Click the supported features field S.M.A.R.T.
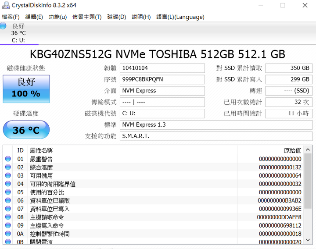The width and height of the screenshot is (316, 249). [x=216, y=136]
